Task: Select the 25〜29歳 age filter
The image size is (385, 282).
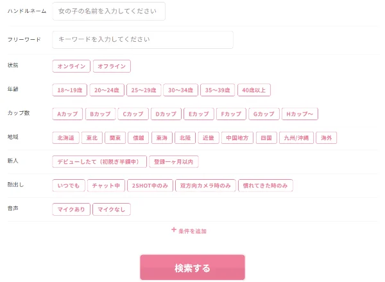Action: tap(143, 91)
